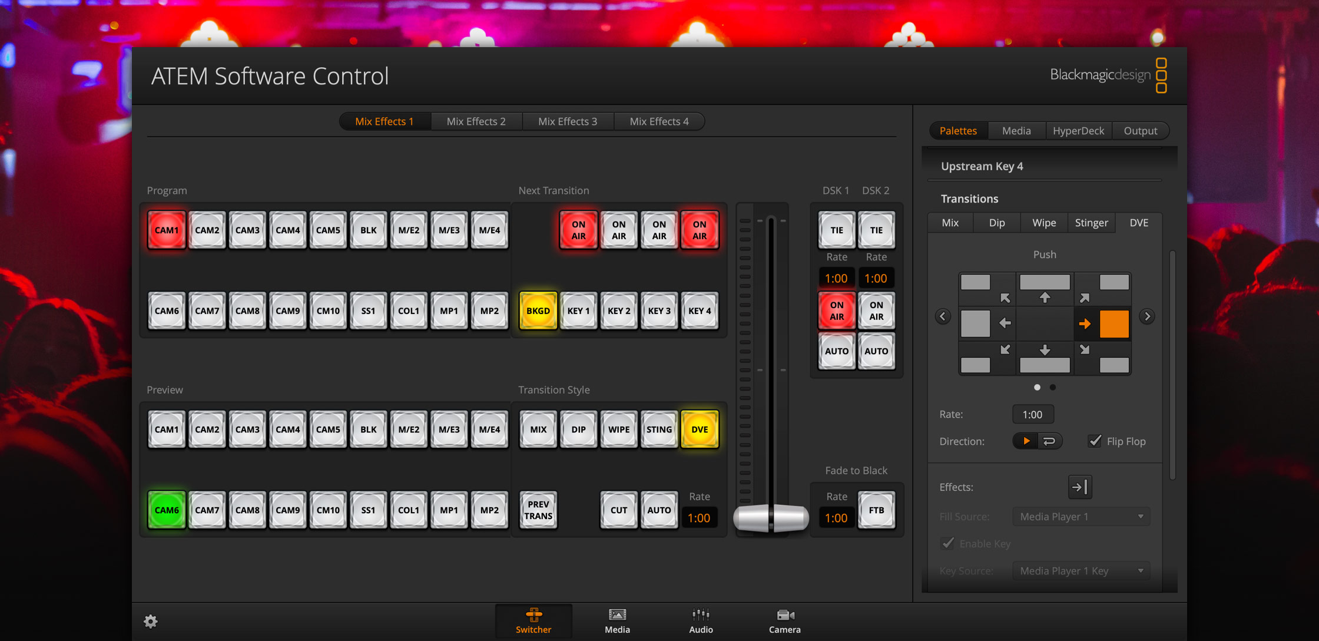Open the HyperDeck tab

(1078, 130)
